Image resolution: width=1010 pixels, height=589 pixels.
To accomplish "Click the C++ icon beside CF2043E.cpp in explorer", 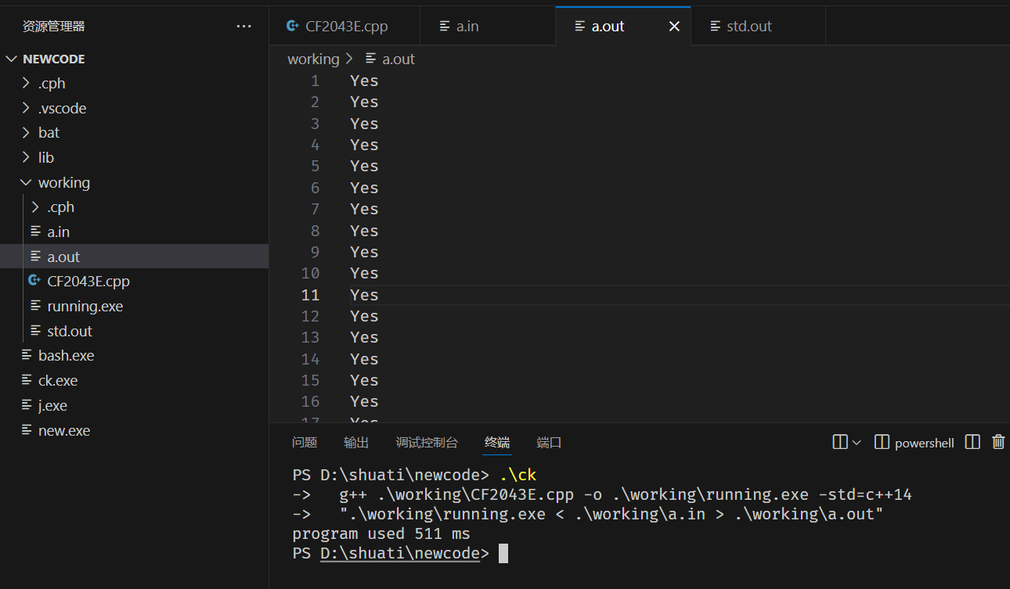I will [34, 281].
